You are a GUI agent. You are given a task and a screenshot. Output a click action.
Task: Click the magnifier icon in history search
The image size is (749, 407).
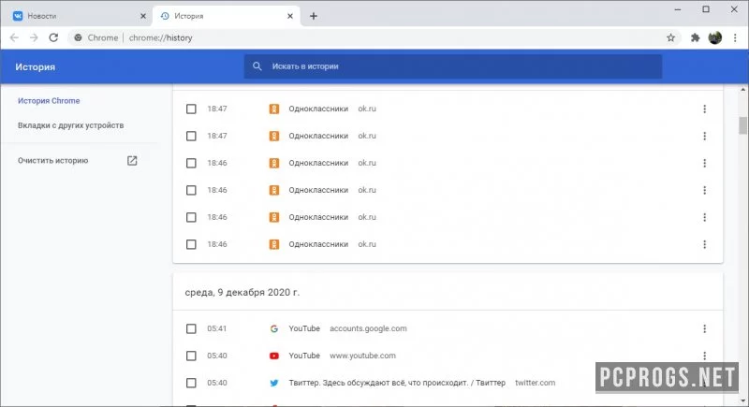[x=257, y=66]
